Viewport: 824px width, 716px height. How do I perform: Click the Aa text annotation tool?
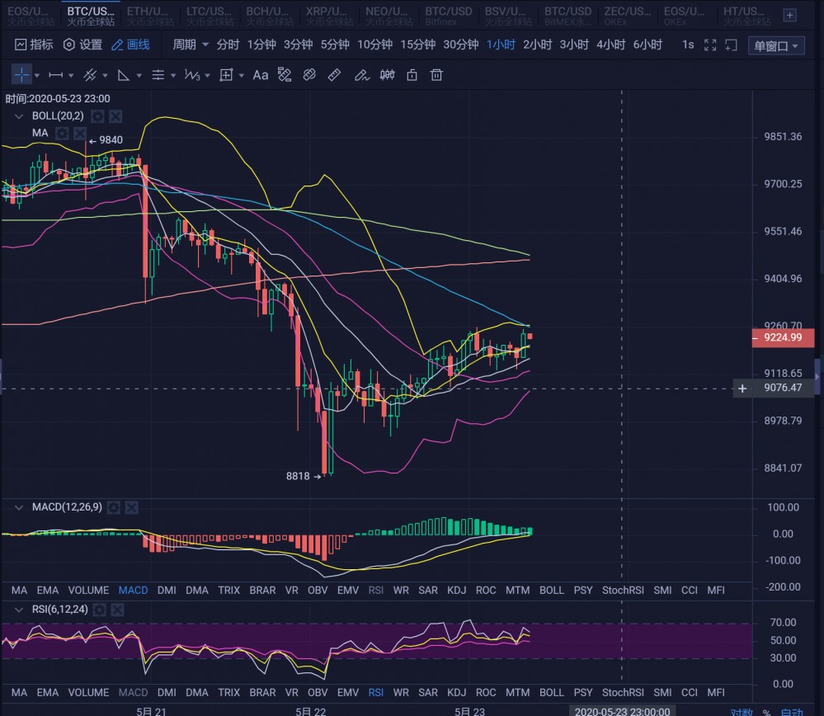(x=261, y=75)
